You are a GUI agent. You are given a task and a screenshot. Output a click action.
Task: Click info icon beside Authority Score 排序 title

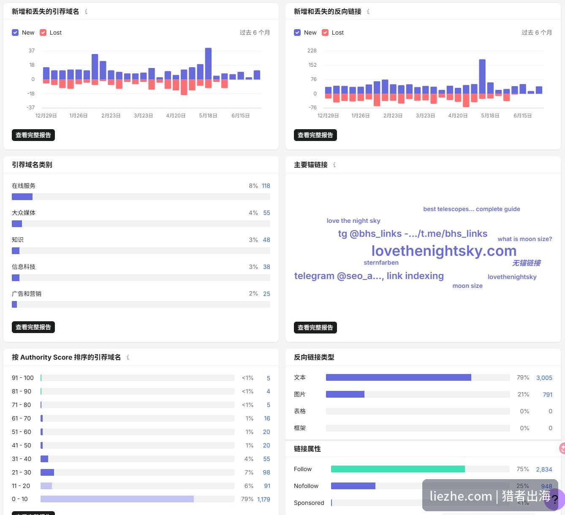point(128,358)
